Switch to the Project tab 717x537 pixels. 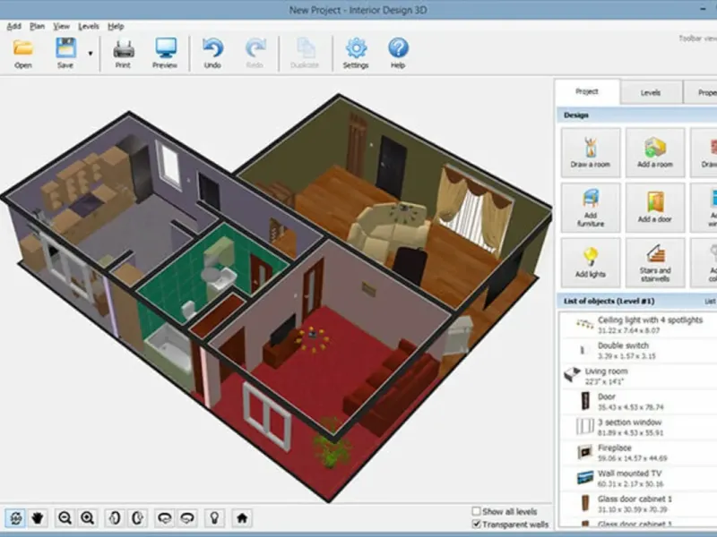pos(587,92)
